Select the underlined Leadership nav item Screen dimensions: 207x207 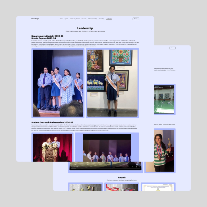coord(109,19)
